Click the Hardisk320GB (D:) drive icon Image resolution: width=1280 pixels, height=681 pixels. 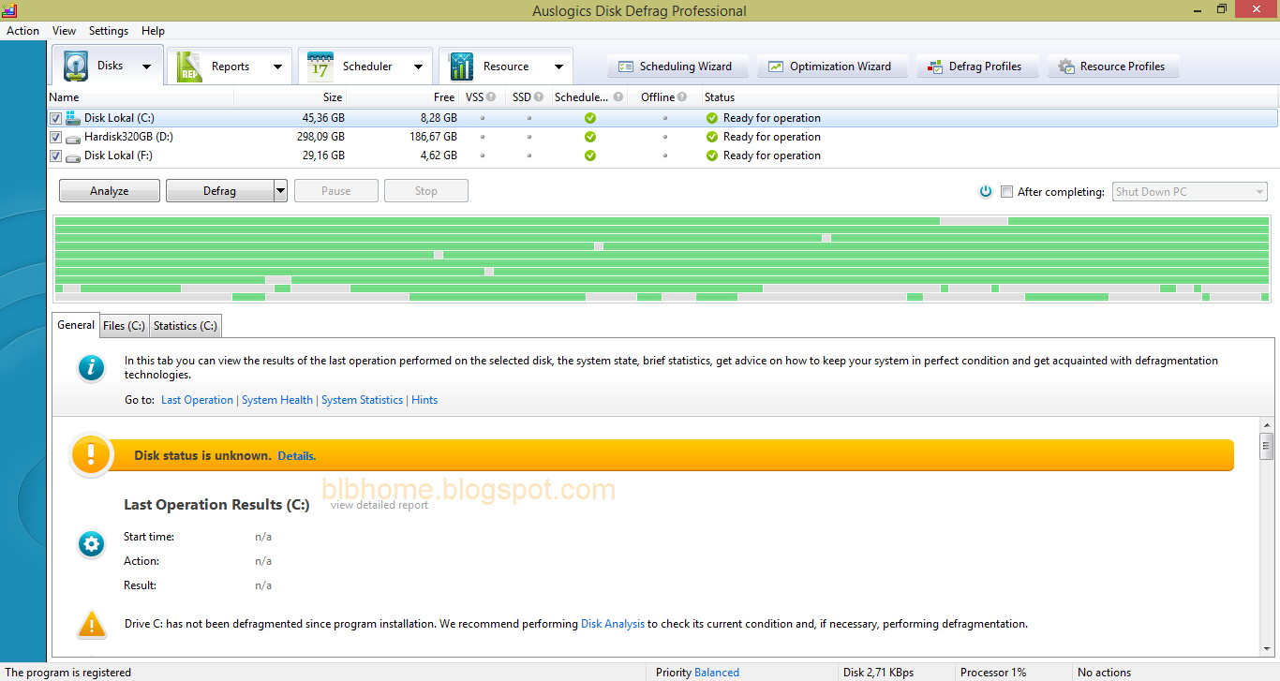(x=73, y=137)
